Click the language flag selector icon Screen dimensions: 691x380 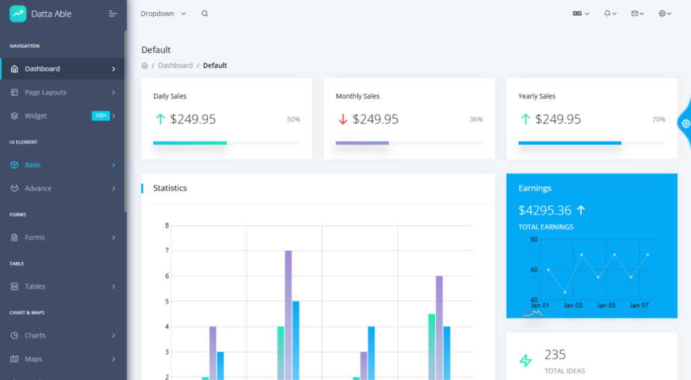(580, 13)
